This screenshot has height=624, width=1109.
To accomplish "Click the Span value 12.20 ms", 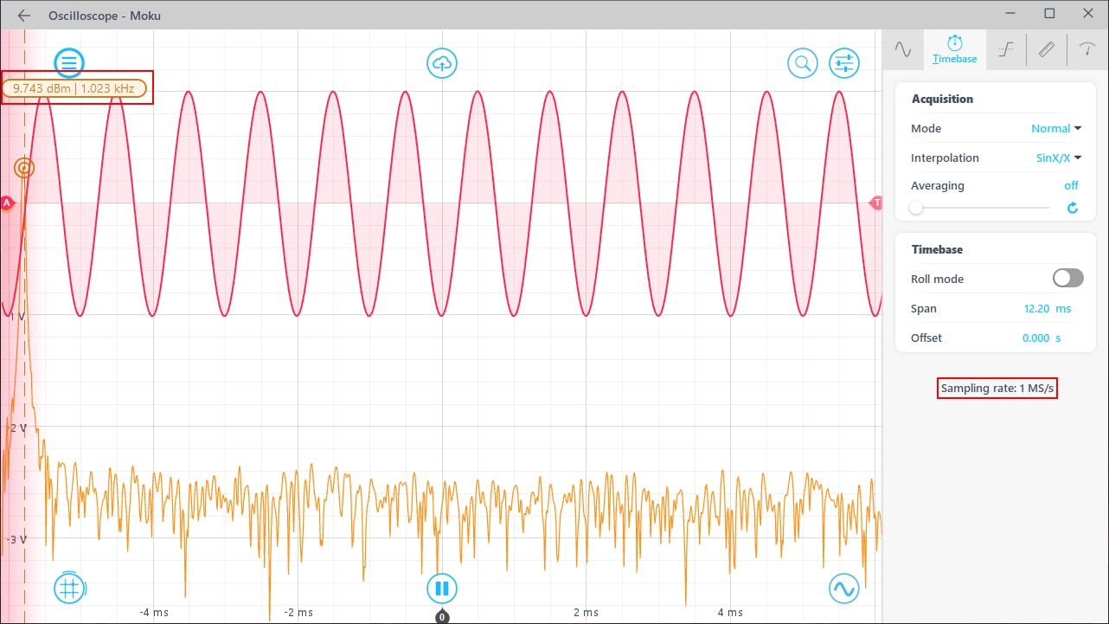I will [1047, 308].
